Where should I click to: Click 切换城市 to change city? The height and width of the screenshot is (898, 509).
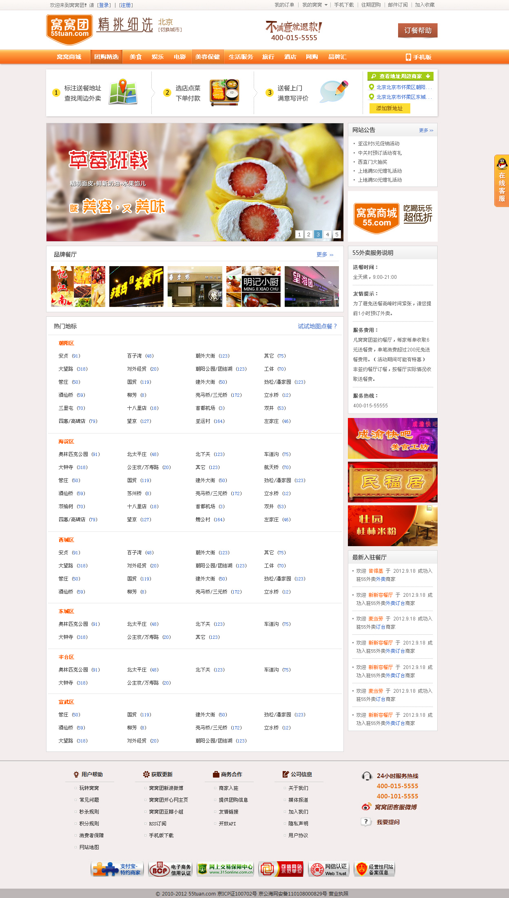click(x=170, y=30)
